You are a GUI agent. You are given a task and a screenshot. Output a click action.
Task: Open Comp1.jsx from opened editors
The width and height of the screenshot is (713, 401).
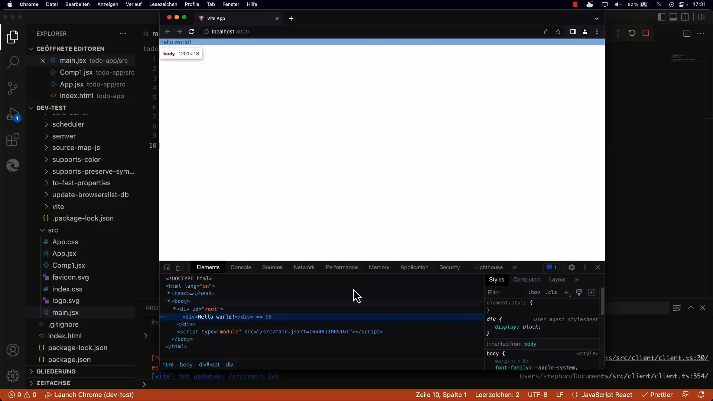[76, 72]
